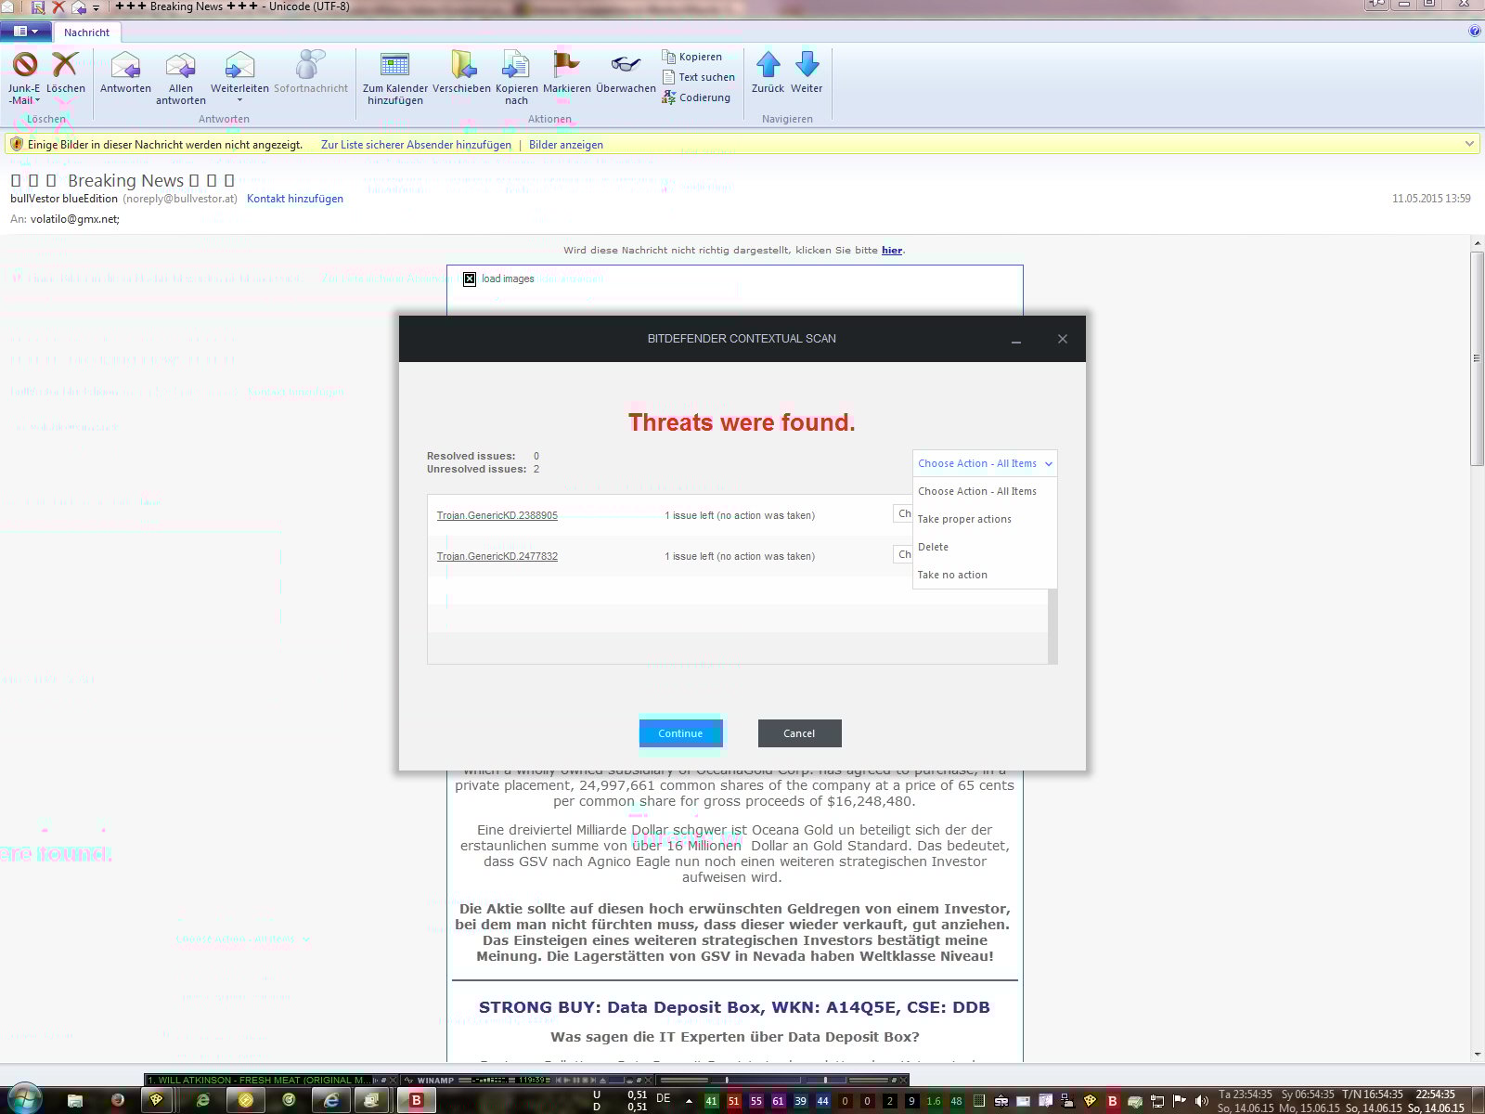Screen dimensions: 1485x1114
Task: Click the Kontakt hinzufügen link
Action: [x=295, y=199]
